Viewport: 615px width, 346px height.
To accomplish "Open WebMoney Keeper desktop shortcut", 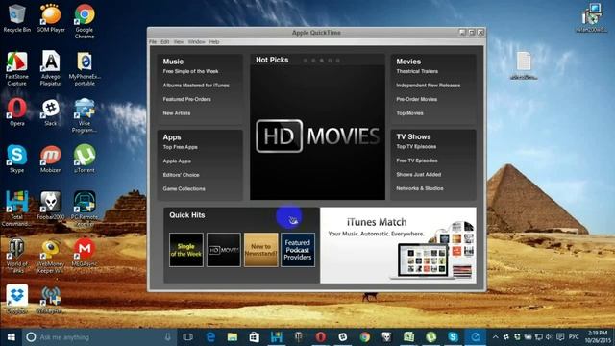I will 51,256.
